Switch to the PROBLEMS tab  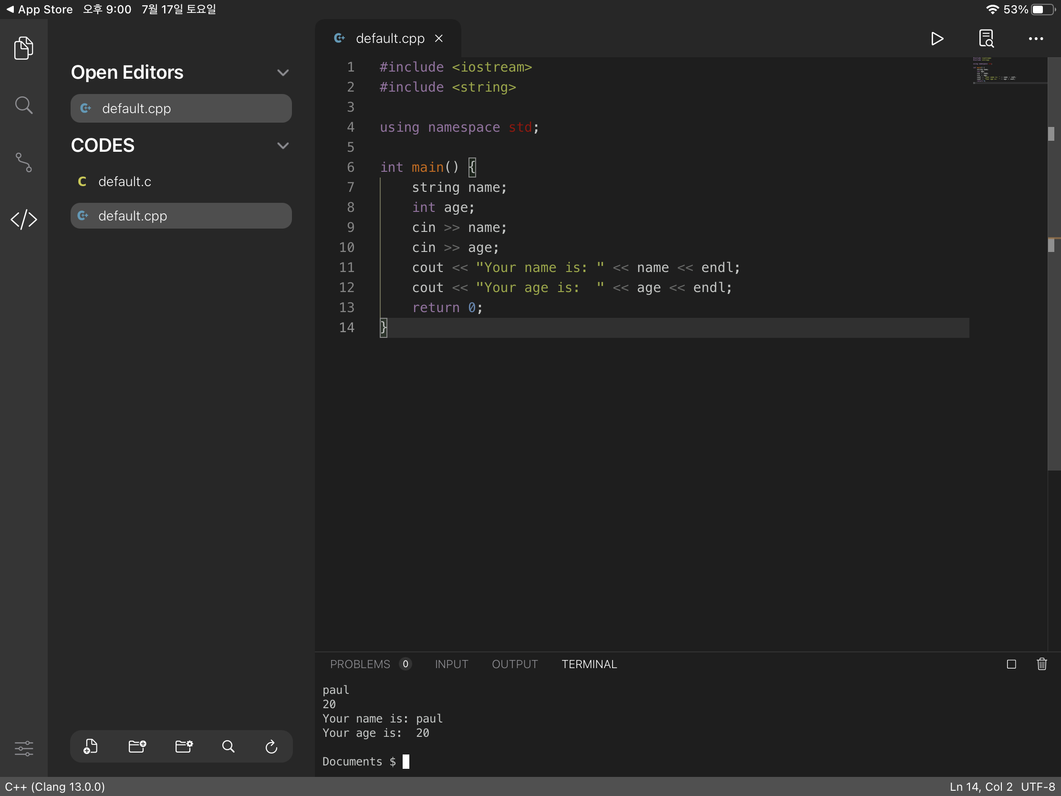[x=360, y=664]
